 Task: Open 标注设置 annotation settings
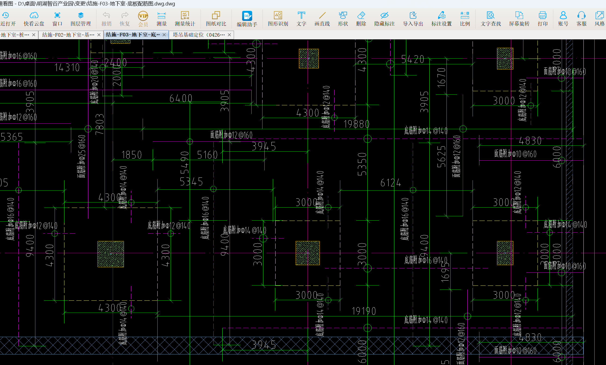[x=442, y=19]
